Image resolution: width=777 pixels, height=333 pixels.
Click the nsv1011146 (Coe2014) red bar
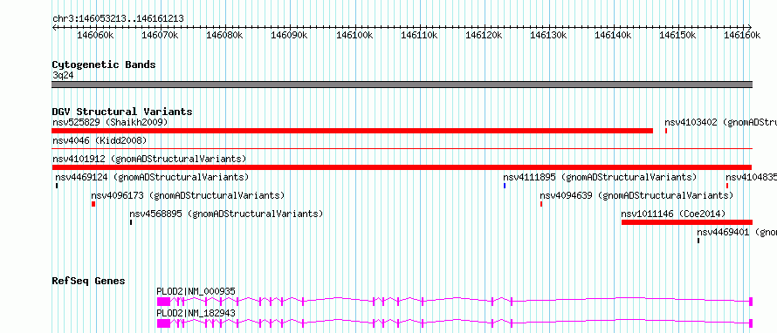[x=687, y=222]
